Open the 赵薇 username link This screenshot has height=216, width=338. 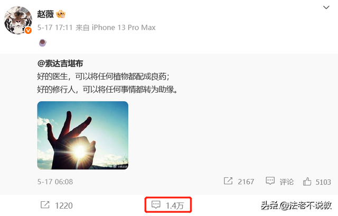tap(45, 14)
